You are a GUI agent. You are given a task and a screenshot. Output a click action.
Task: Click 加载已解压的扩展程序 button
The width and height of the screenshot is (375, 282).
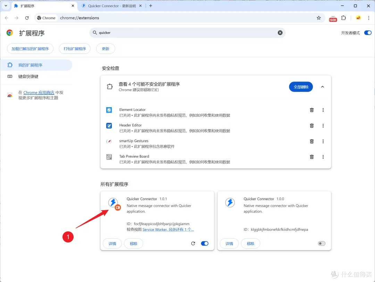tap(30, 49)
